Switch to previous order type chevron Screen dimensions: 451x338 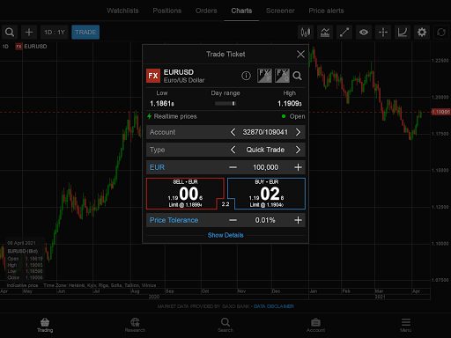(x=233, y=150)
